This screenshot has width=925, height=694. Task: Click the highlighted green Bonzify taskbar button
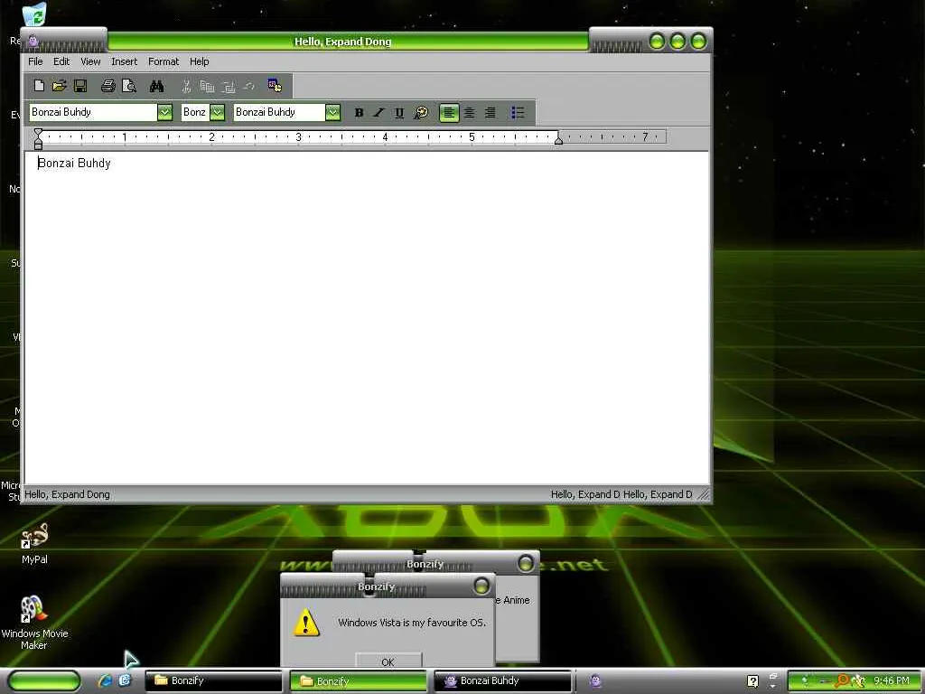click(x=358, y=680)
